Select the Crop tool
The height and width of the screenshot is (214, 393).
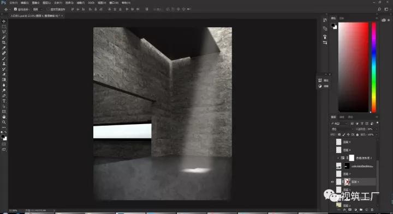[4, 42]
